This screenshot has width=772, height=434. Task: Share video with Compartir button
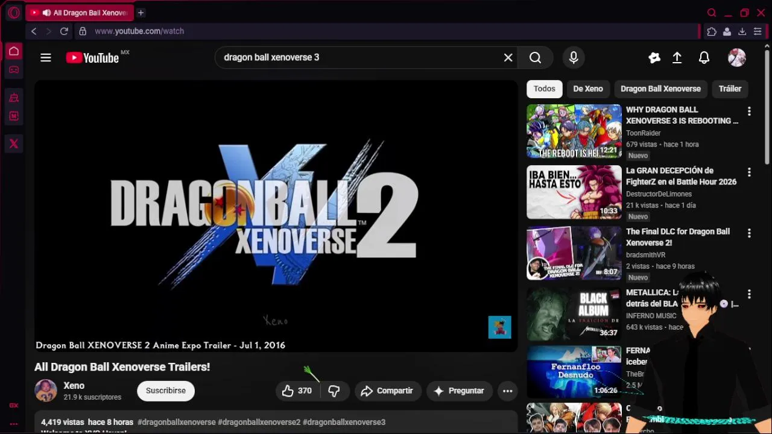[387, 391]
